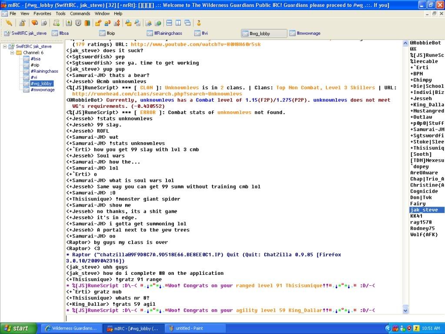Image resolution: width=445 pixels, height=334 pixels.
Task: Open the Notify List toolbar icon
Action: [x=149, y=23]
